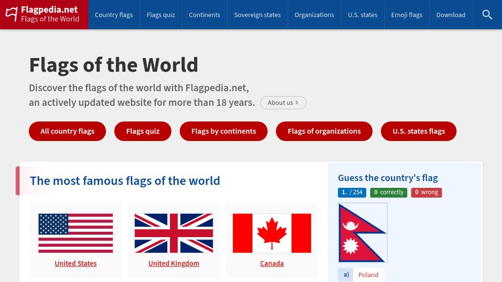This screenshot has width=502, height=282.
Task: Click the About us button
Action: coord(283,102)
